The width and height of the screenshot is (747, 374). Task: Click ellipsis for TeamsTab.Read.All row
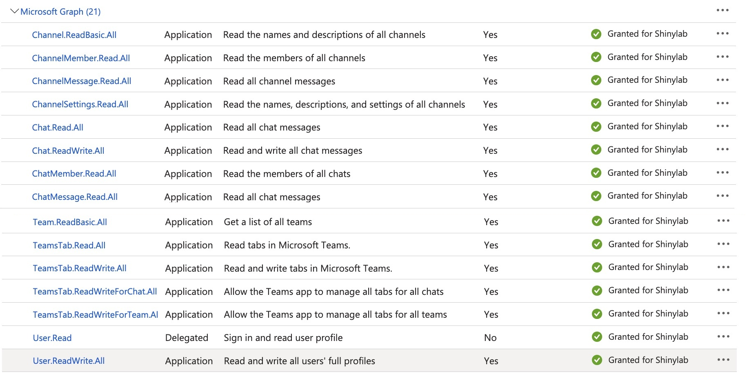723,244
